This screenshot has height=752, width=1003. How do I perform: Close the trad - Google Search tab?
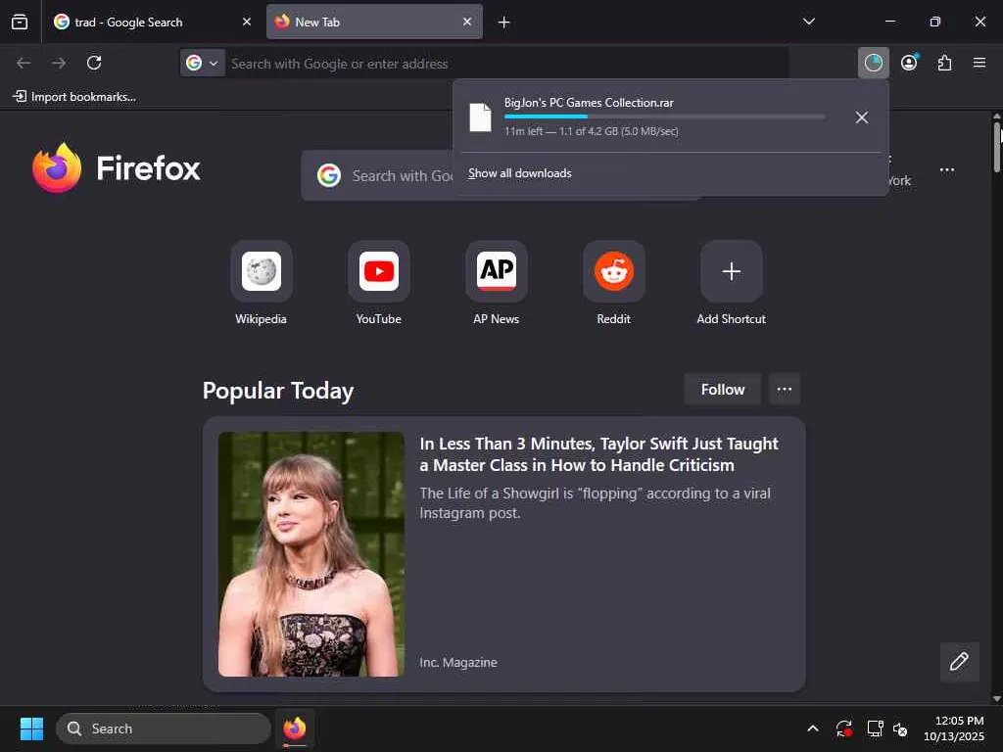click(246, 22)
